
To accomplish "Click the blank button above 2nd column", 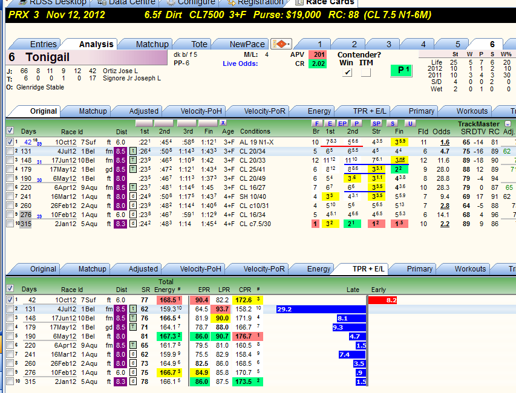I will (164, 123).
